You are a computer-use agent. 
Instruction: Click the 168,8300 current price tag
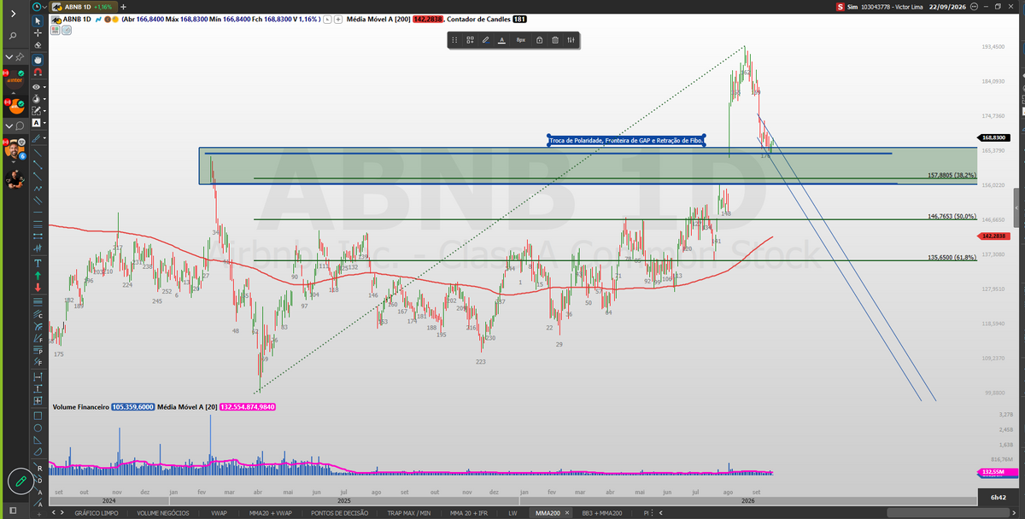coord(996,137)
